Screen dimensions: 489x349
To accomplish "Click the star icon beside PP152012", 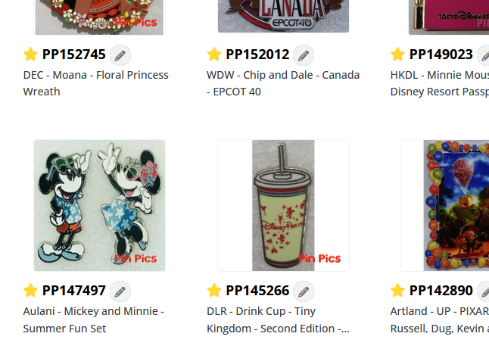I will pyautogui.click(x=214, y=55).
